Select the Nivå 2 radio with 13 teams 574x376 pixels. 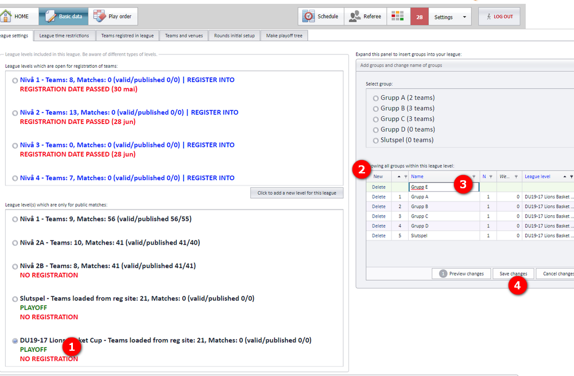15,113
